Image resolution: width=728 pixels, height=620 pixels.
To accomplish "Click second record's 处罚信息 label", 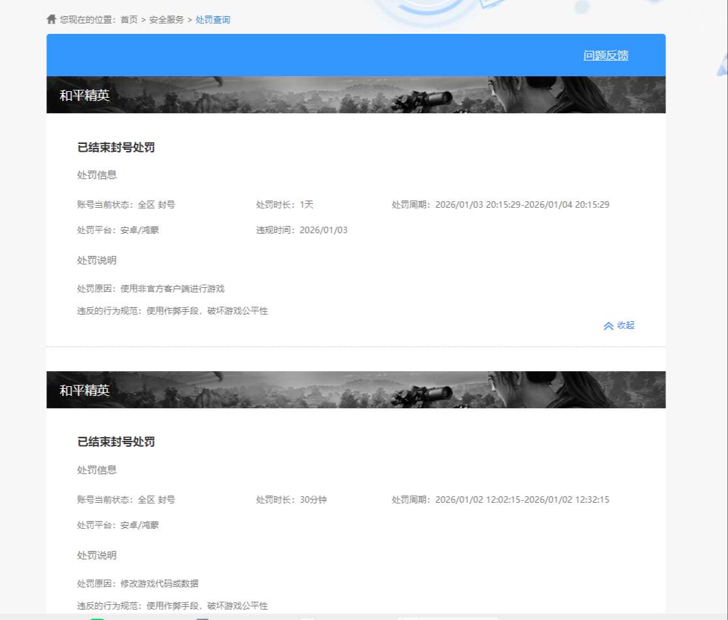I will tap(96, 470).
